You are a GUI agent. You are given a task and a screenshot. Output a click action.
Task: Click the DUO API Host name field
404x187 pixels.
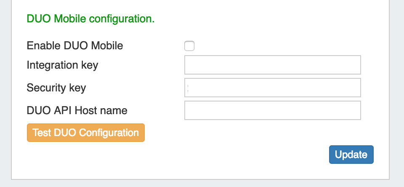272,110
